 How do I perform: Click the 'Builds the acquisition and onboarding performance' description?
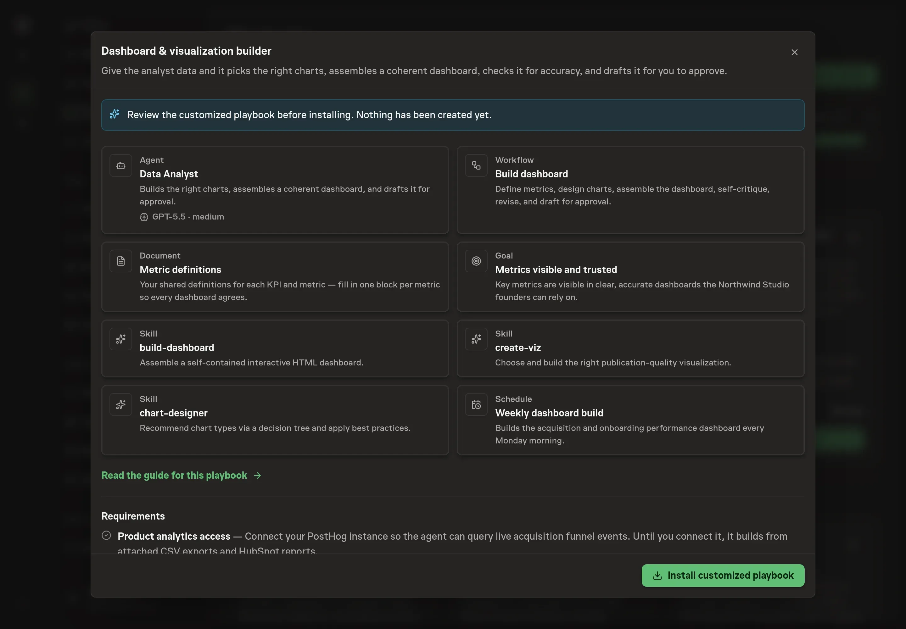click(x=629, y=434)
